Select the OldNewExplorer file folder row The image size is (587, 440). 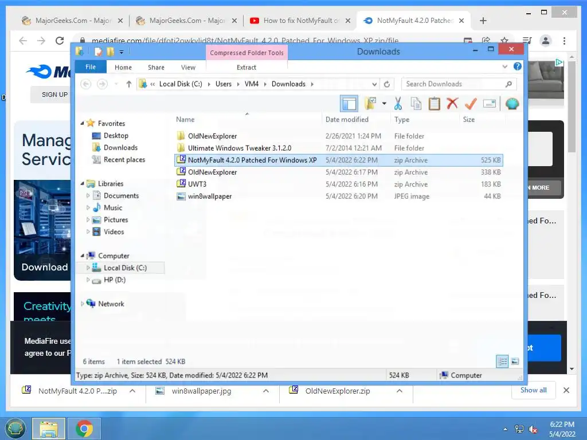pos(338,136)
